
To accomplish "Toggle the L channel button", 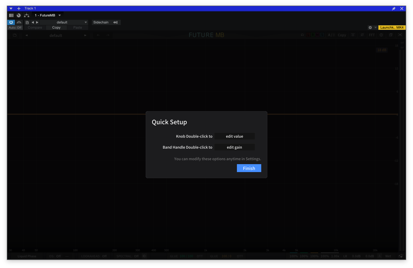I will [308, 35].
